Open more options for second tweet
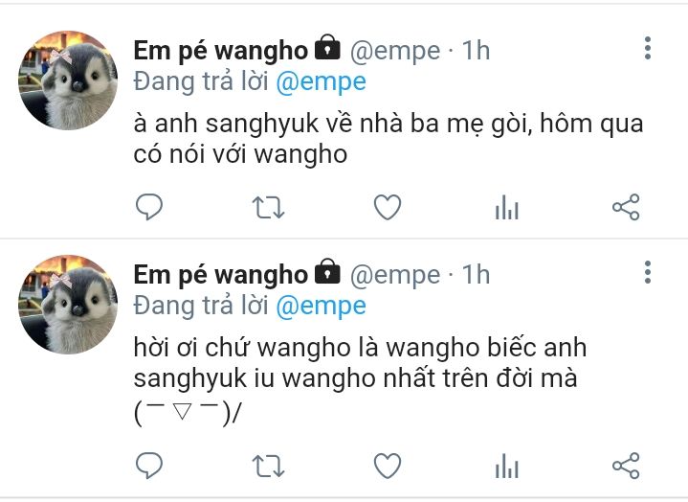Image resolution: width=688 pixels, height=502 pixels. pyautogui.click(x=648, y=272)
